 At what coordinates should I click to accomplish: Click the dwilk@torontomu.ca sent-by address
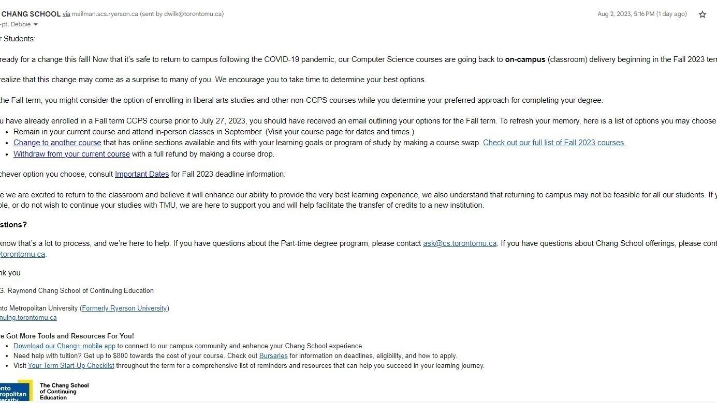(x=193, y=14)
